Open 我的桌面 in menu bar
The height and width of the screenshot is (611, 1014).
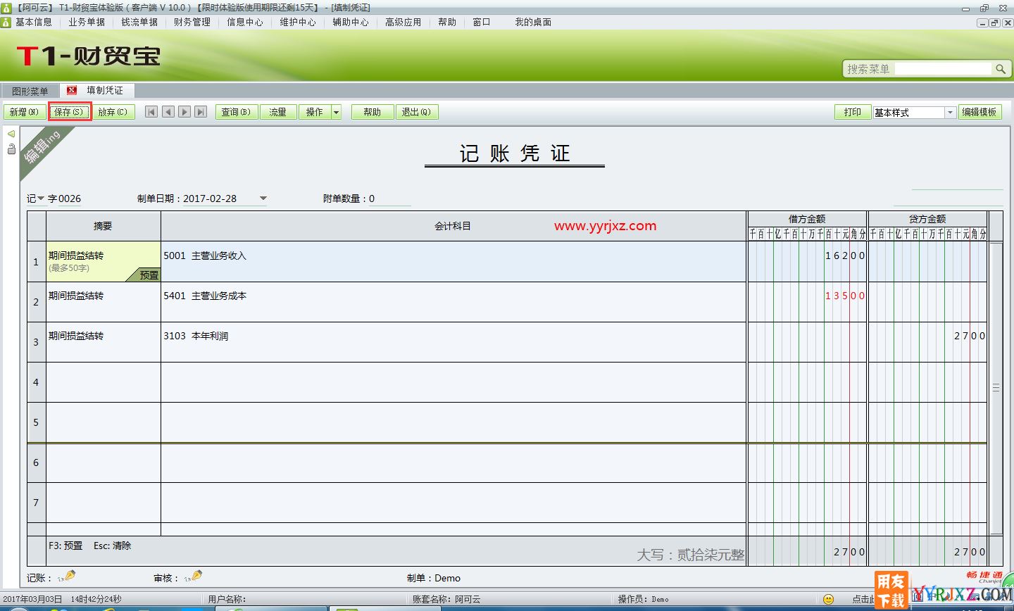533,22
